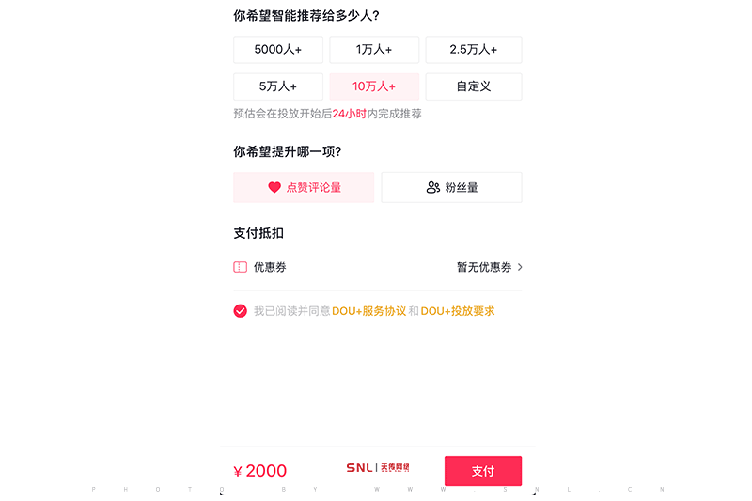752x501 pixels.
Task: Pick the 2.5万人+ audience option
Action: (x=473, y=50)
